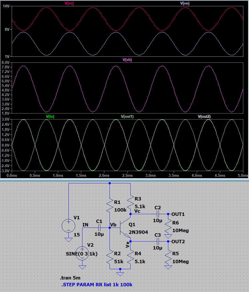249x292 pixels.
Task: Click the R1 100k resistor symbol
Action: (x=110, y=206)
